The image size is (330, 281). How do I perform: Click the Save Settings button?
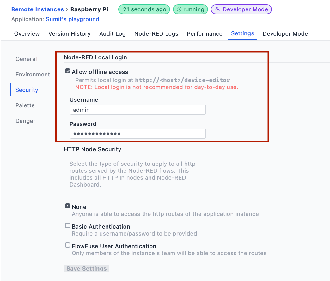coord(86,269)
